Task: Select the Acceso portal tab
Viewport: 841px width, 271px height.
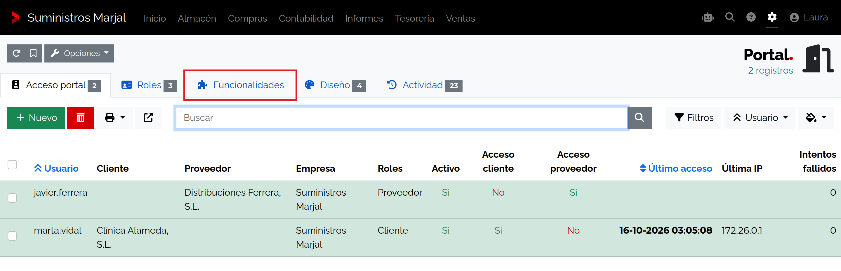Action: click(x=56, y=85)
